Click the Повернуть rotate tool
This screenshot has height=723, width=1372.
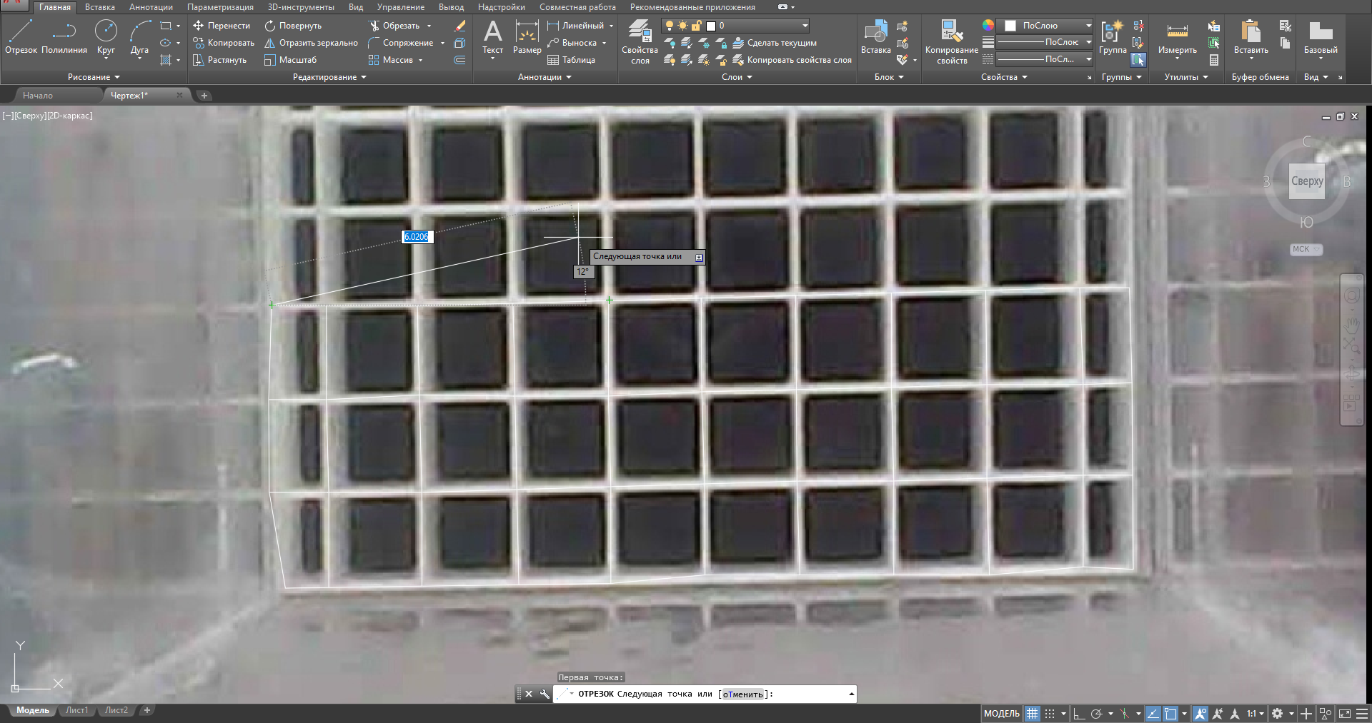[x=293, y=26]
